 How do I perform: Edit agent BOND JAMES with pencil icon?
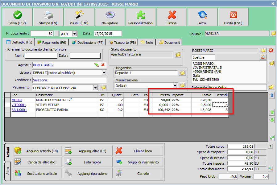pyautogui.click(x=97, y=65)
